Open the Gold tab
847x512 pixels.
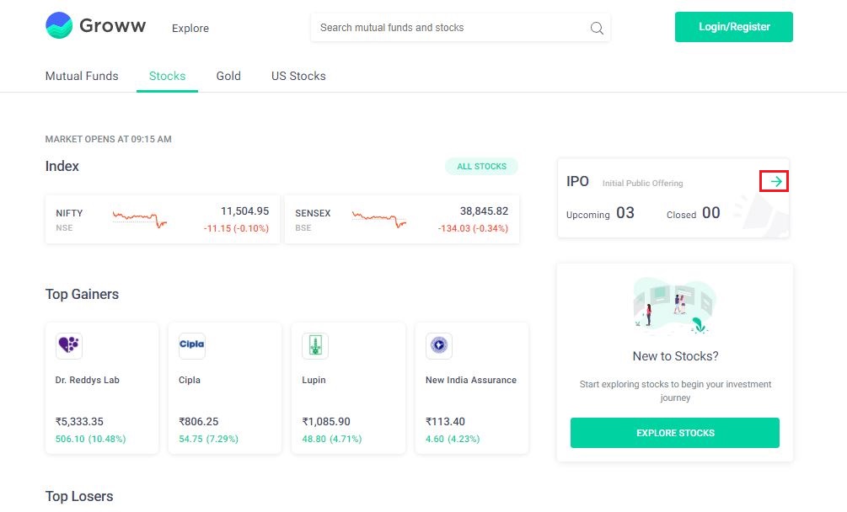228,76
